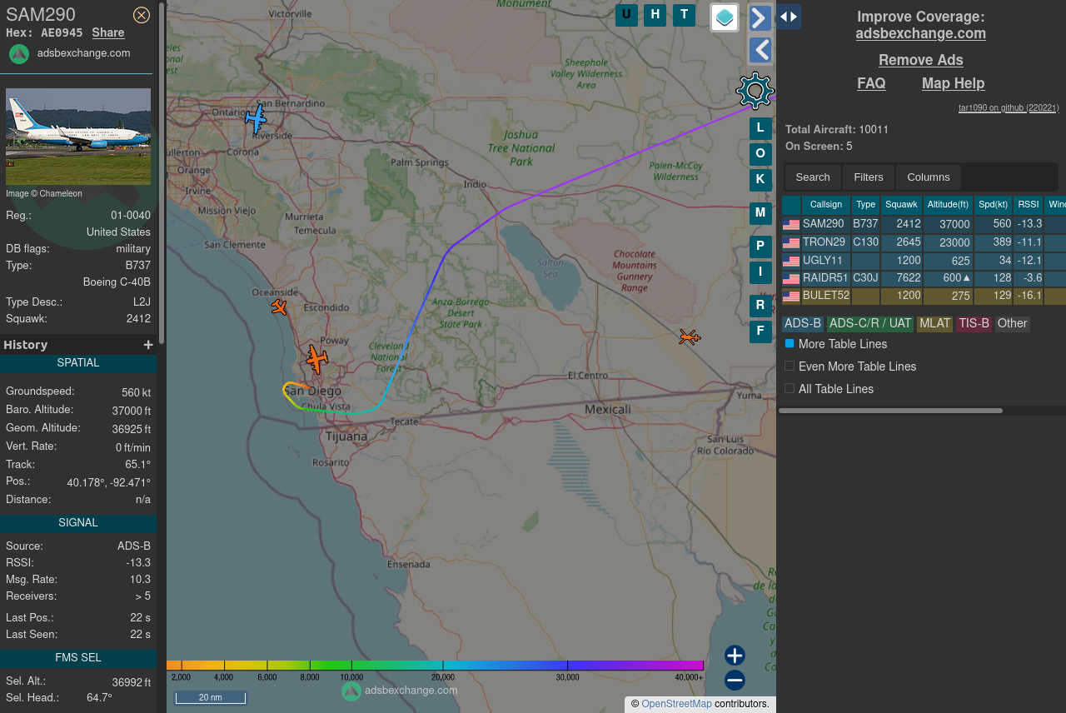1066x713 pixels.
Task: Click the Other legend label
Action: coord(1013,323)
